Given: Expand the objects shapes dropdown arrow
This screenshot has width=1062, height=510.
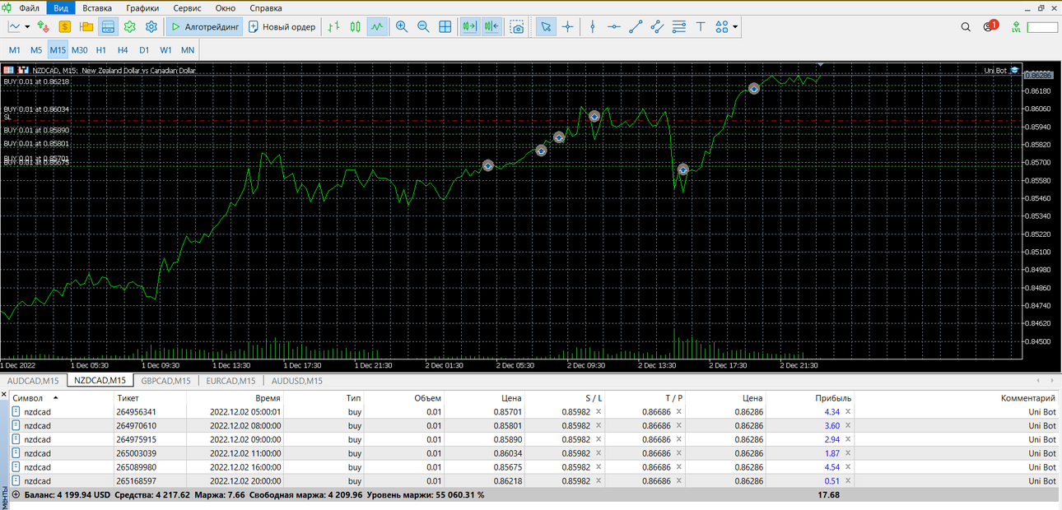Looking at the screenshot, I should pos(734,26).
